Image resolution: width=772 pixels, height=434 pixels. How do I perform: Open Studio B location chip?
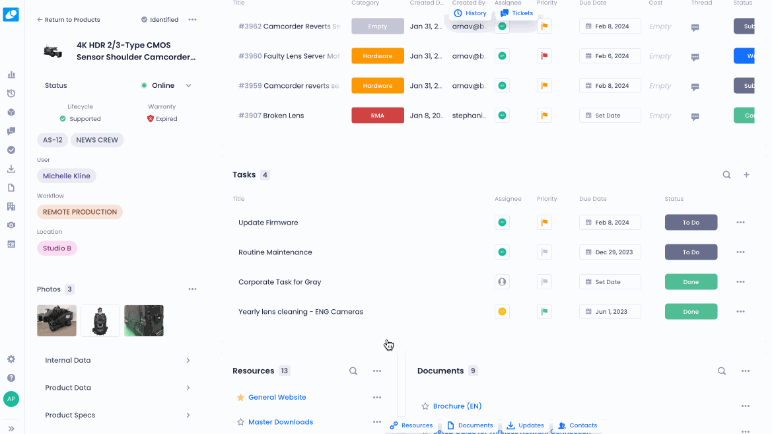coord(57,248)
